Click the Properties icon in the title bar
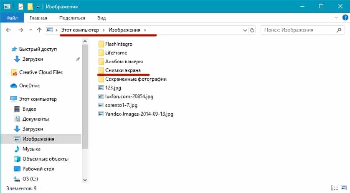350x193 pixels. coord(21,6)
